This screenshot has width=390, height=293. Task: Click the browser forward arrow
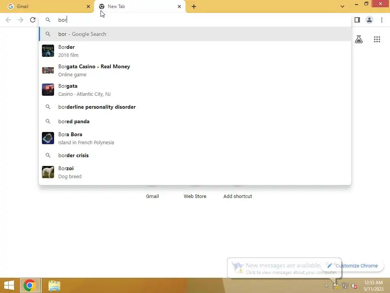pyautogui.click(x=21, y=20)
